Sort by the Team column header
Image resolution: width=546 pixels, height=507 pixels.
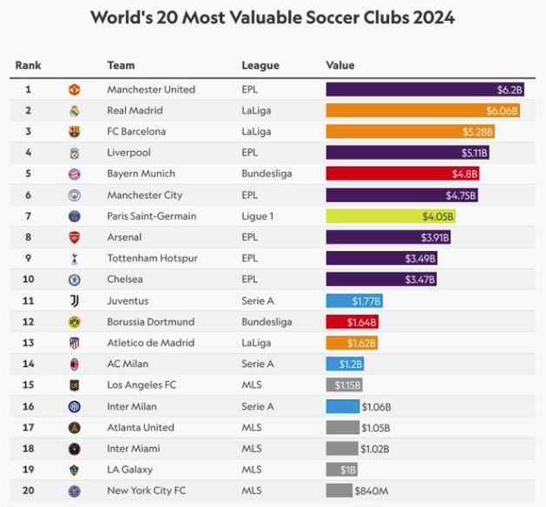tap(121, 66)
